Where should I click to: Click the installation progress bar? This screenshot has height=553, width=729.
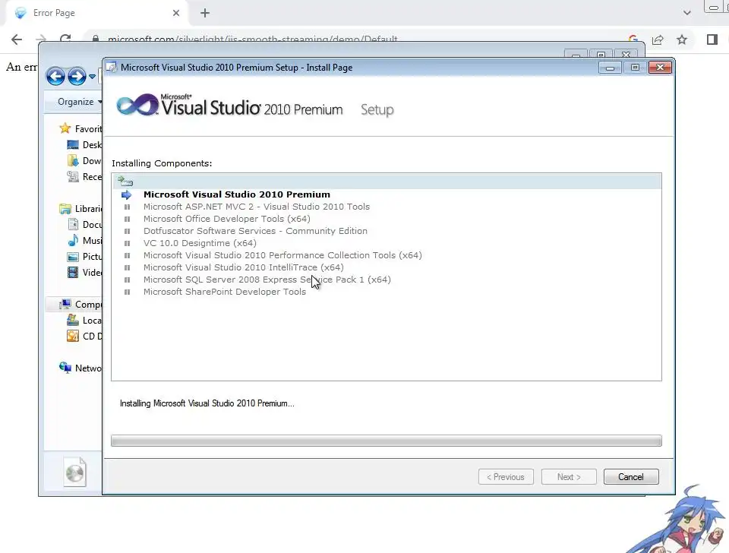coord(386,441)
